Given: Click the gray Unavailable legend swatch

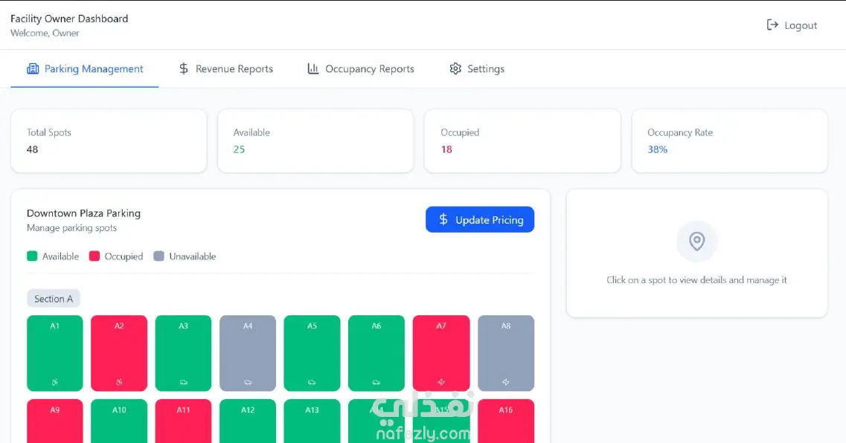Looking at the screenshot, I should click(x=158, y=256).
